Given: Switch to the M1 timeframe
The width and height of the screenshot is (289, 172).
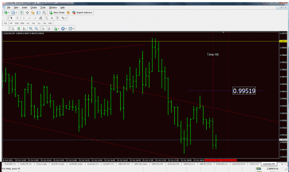Looking at the screenshot, I should 6,23.
